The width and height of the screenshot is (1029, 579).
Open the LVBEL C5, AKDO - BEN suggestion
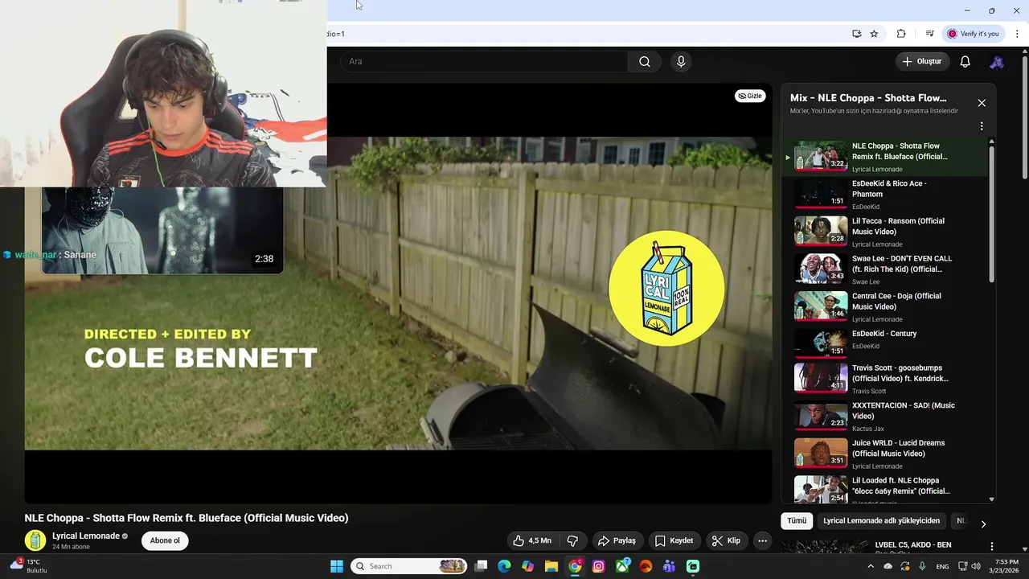point(913,545)
